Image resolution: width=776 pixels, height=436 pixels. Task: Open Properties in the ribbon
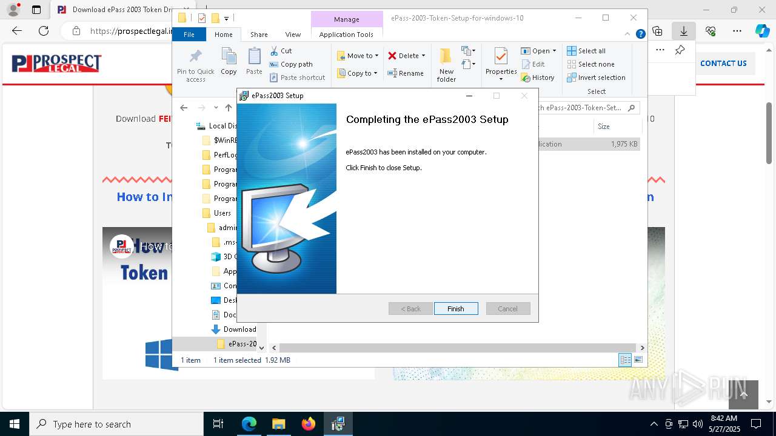(x=501, y=64)
